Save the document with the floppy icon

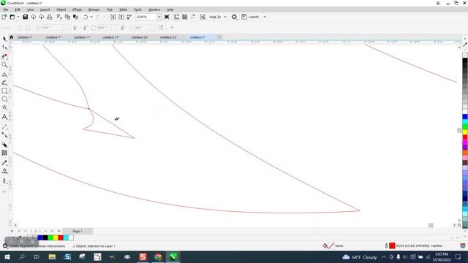26,17
